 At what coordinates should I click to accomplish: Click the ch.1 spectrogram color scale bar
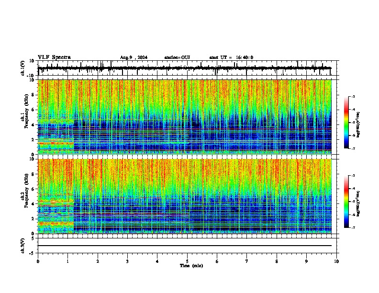click(346, 123)
